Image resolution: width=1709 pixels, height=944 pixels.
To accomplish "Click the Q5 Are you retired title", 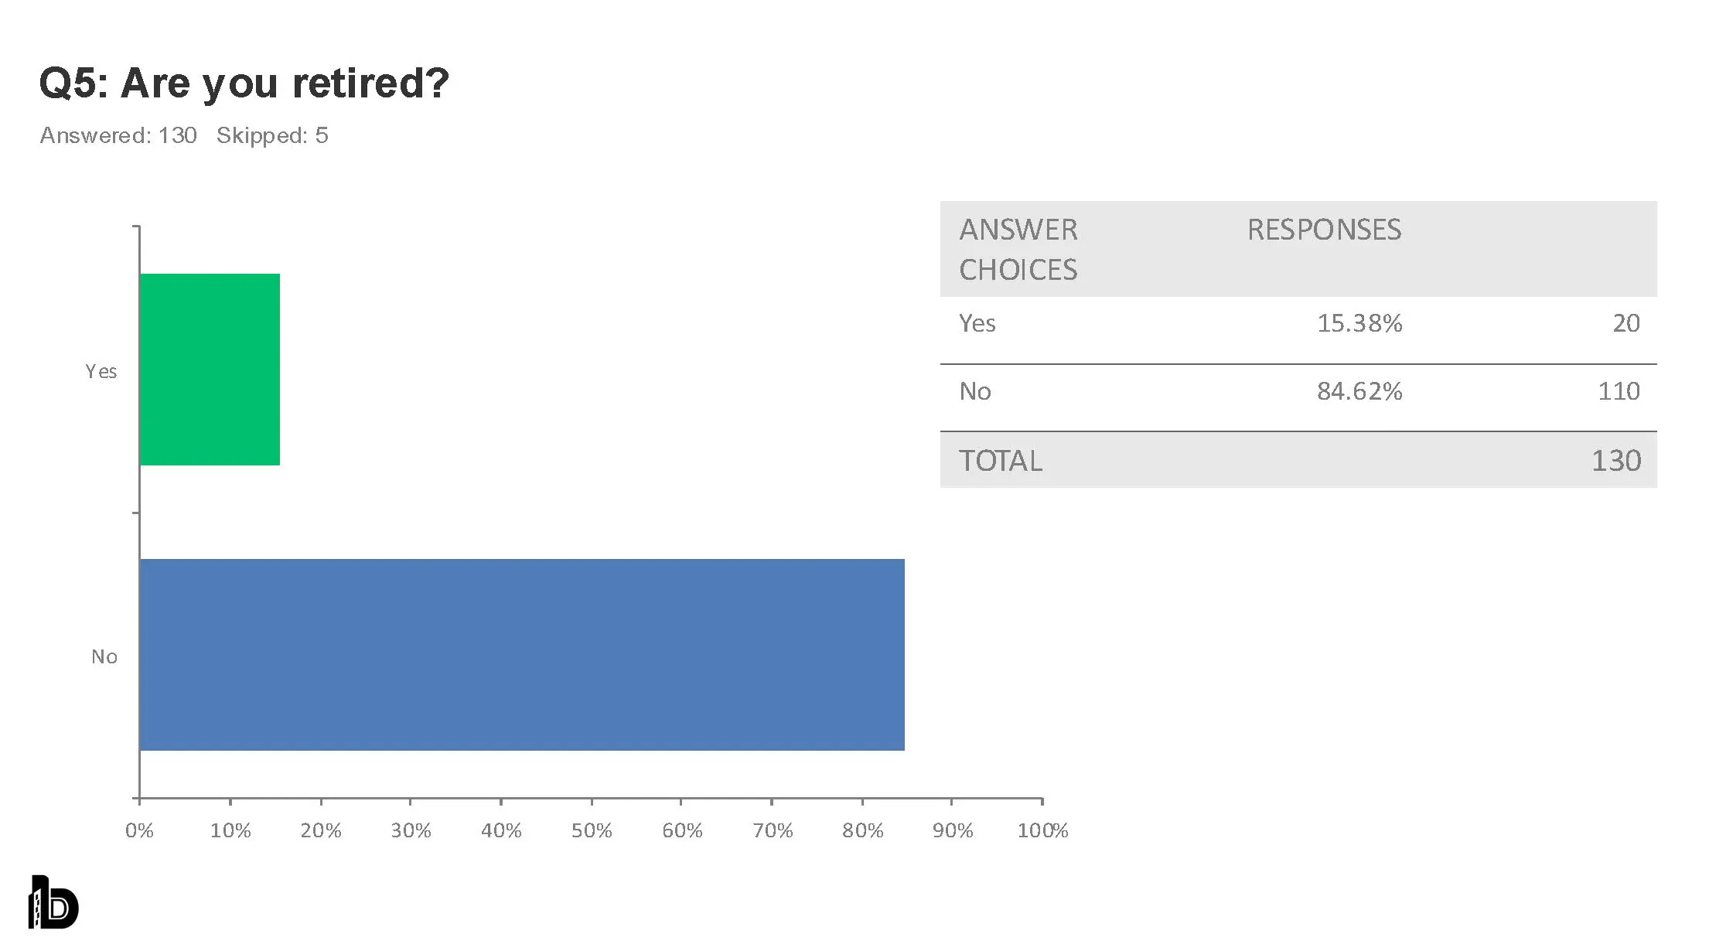I will tap(244, 83).
